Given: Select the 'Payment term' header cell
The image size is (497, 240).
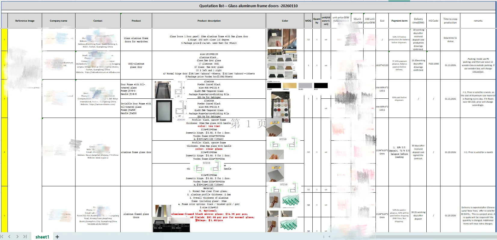Looking at the screenshot, I should 399,21.
